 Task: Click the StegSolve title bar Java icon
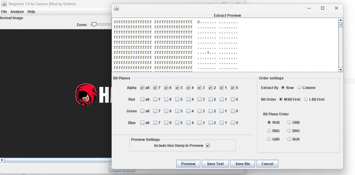[x=4, y=4]
